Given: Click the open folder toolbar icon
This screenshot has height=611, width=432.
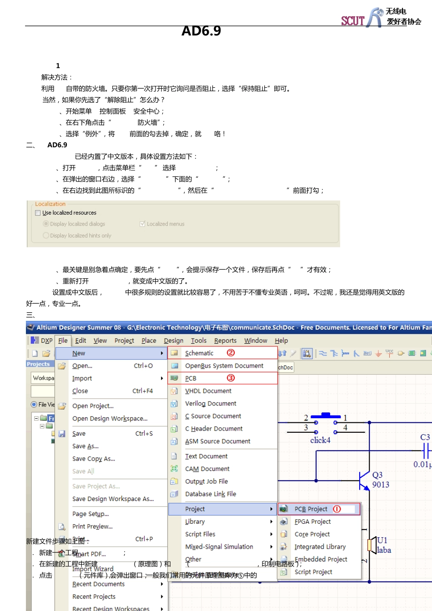Looking at the screenshot, I should tap(46, 353).
